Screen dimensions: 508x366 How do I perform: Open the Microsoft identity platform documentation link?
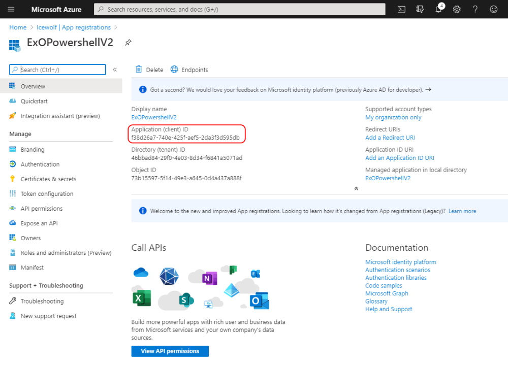click(401, 262)
